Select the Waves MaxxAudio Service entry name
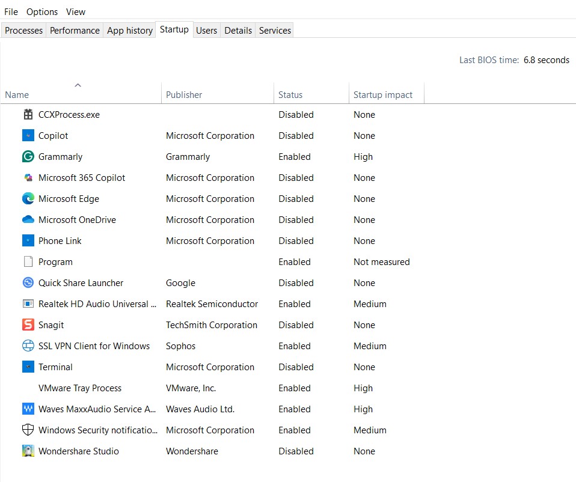 (x=97, y=409)
